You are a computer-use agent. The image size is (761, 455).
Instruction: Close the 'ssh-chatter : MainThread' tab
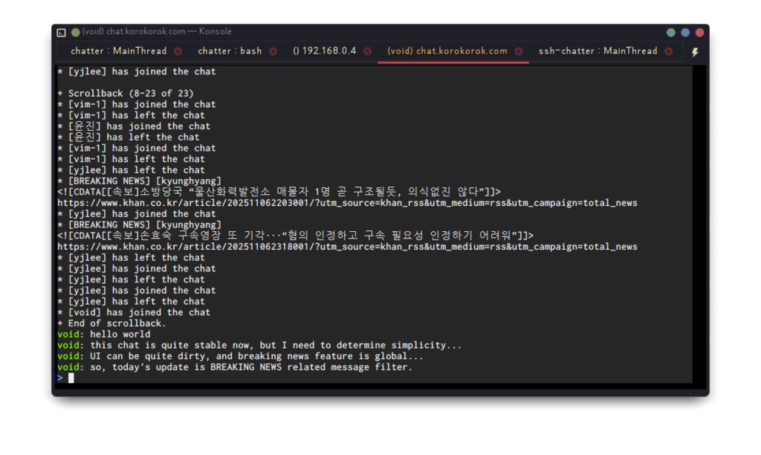pyautogui.click(x=668, y=51)
